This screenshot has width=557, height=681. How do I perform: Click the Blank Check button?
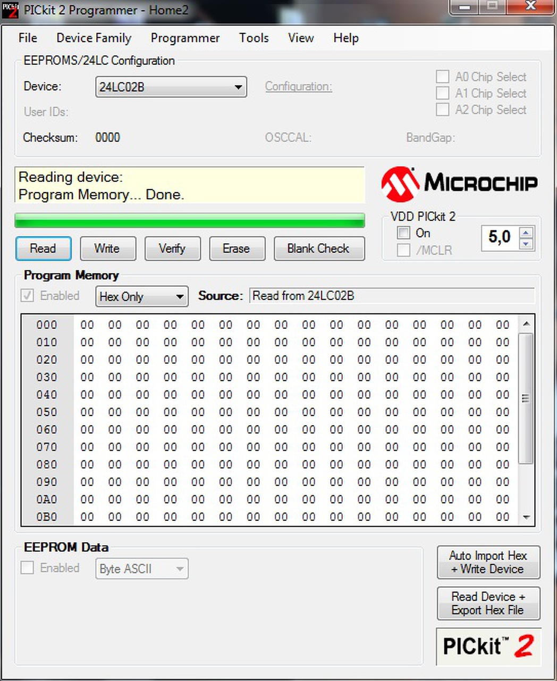click(x=319, y=248)
